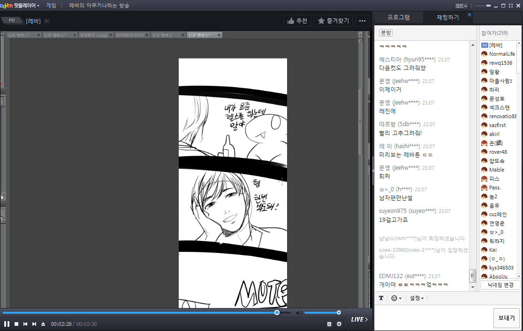Add broadcast to favorites with 즐겨찾기
The width and height of the screenshot is (523, 331).
[x=333, y=21]
